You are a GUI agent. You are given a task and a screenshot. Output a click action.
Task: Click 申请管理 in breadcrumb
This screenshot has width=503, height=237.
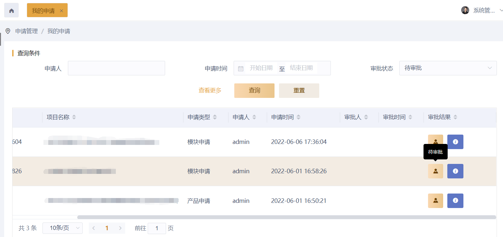pyautogui.click(x=26, y=31)
